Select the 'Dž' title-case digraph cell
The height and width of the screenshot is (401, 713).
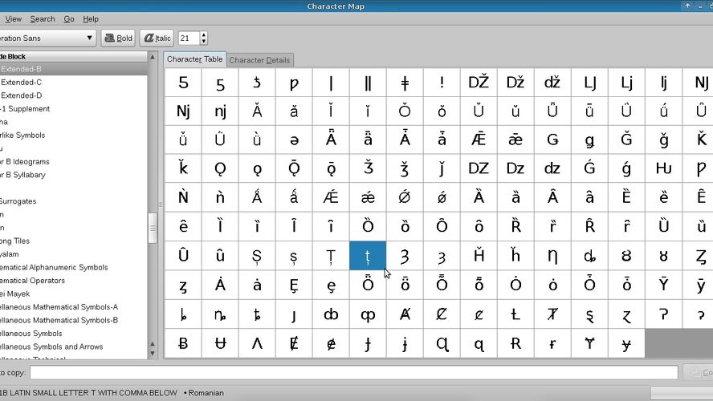coord(515,83)
